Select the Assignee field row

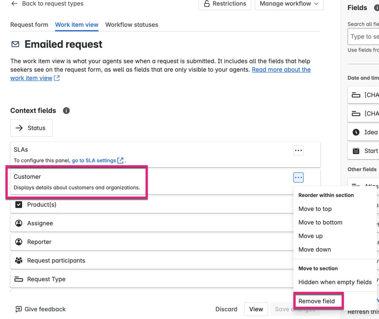pyautogui.click(x=152, y=223)
